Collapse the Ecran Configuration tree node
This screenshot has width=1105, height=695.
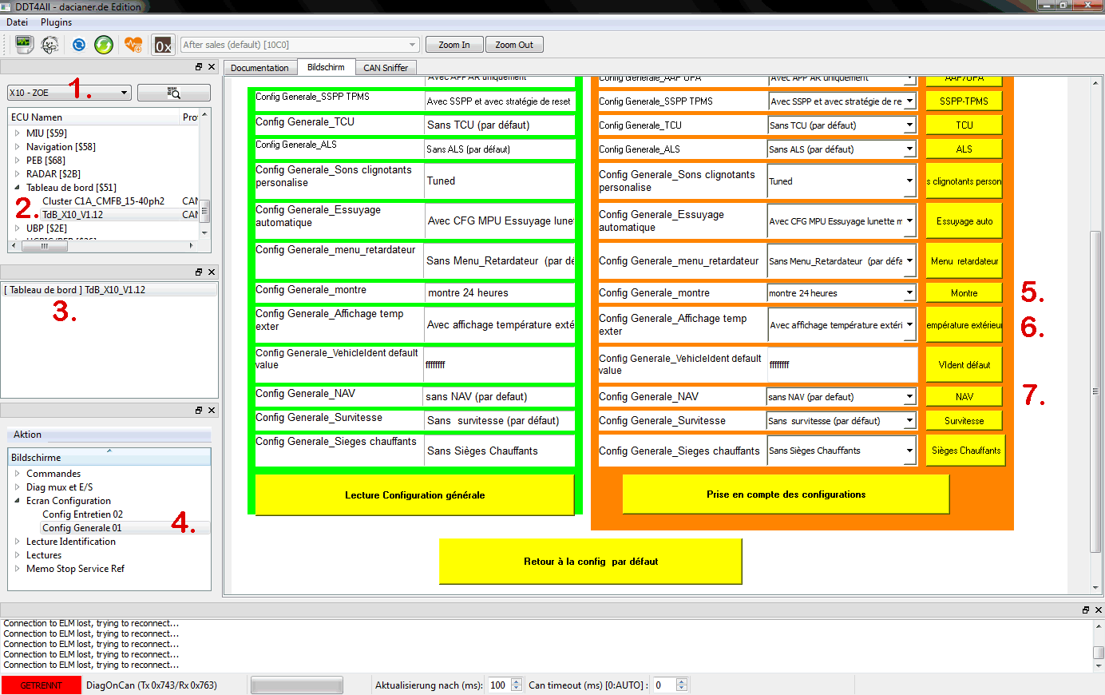coord(18,501)
